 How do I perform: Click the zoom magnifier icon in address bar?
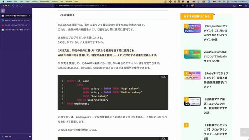pyautogui.click(x=183, y=5)
